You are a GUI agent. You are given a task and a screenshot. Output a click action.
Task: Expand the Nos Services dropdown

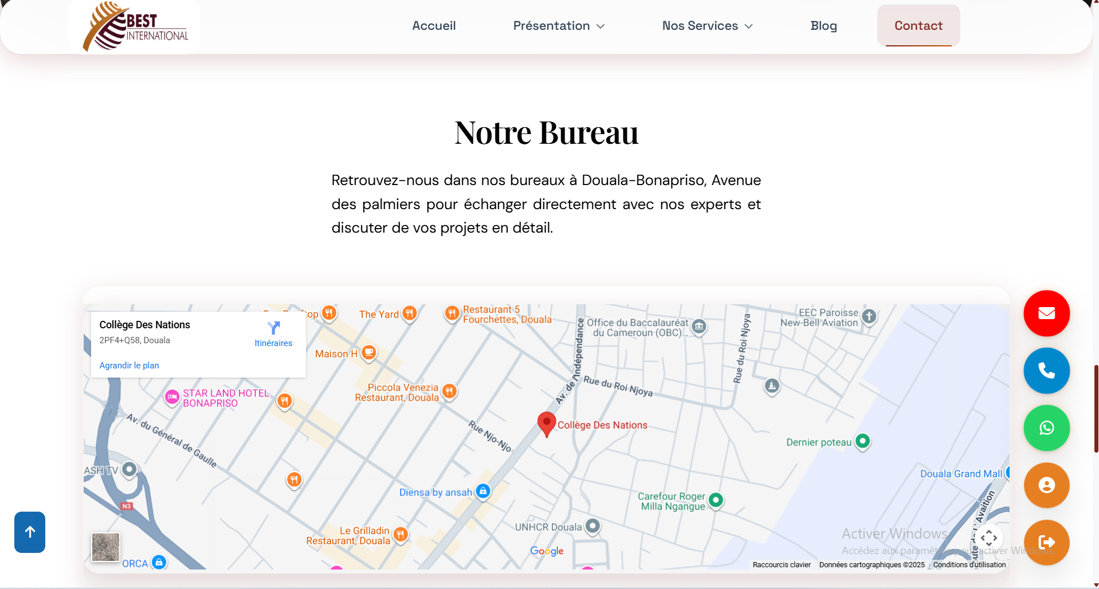pyautogui.click(x=707, y=25)
